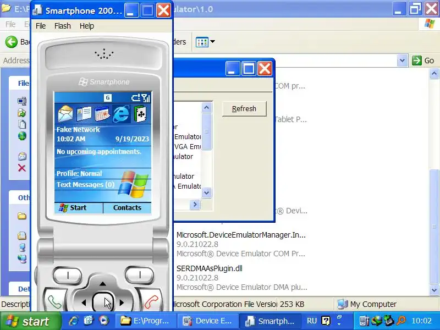Click the D-pad right arrow on phone
This screenshot has width=440, height=330.
click(x=122, y=302)
